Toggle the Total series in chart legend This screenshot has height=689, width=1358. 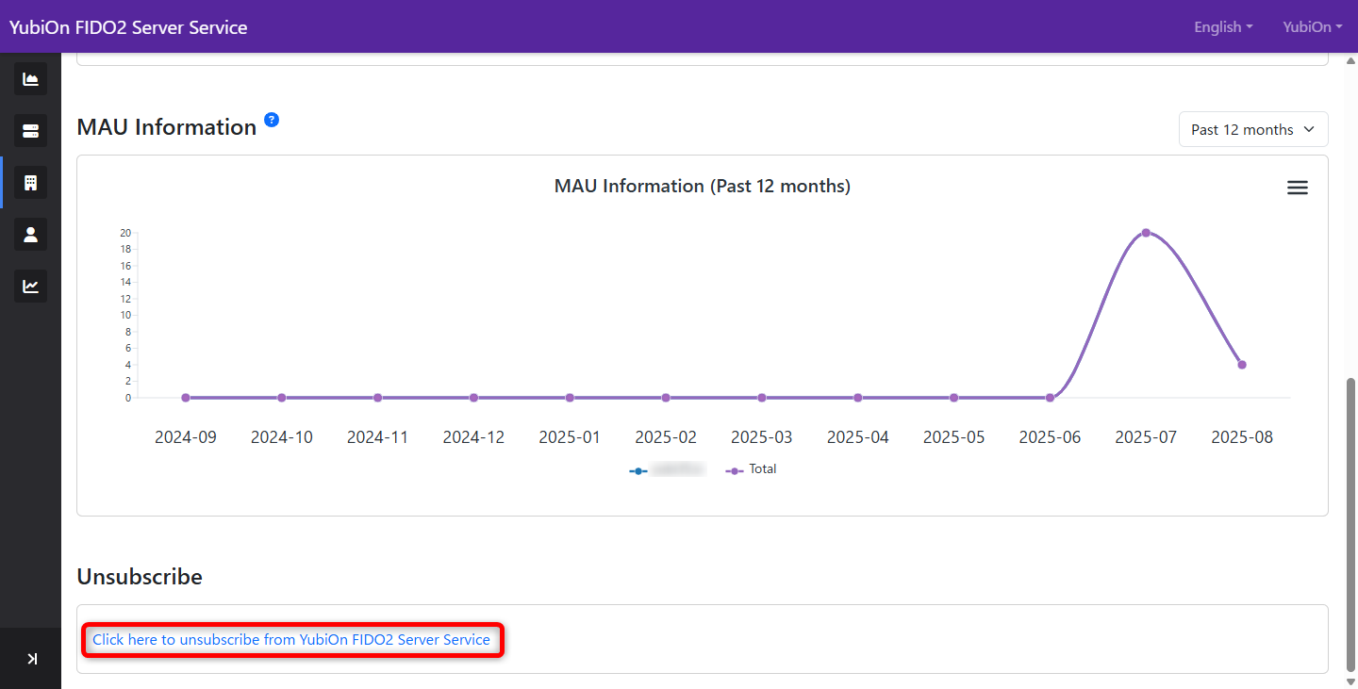pos(752,469)
